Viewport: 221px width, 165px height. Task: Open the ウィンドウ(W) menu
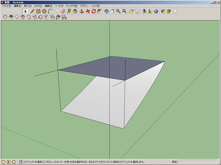pyautogui.click(x=72, y=6)
